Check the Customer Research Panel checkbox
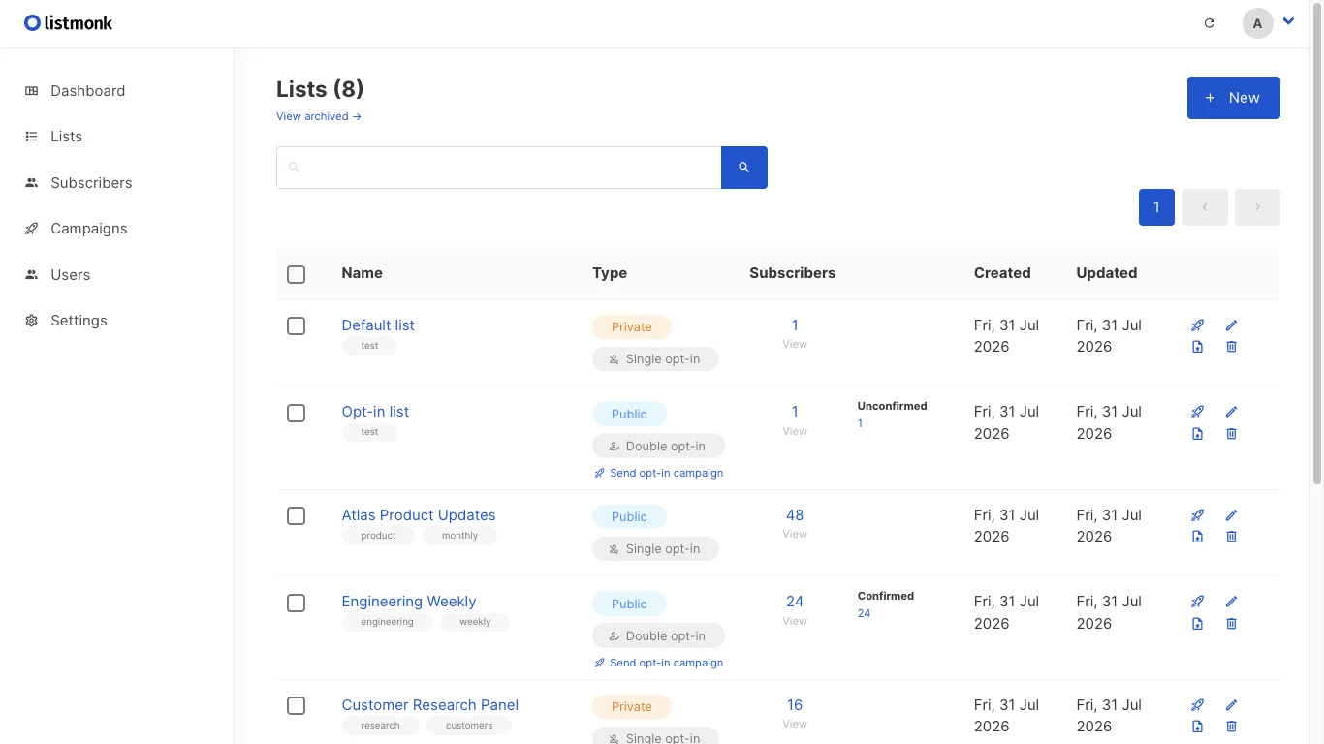 click(x=297, y=706)
